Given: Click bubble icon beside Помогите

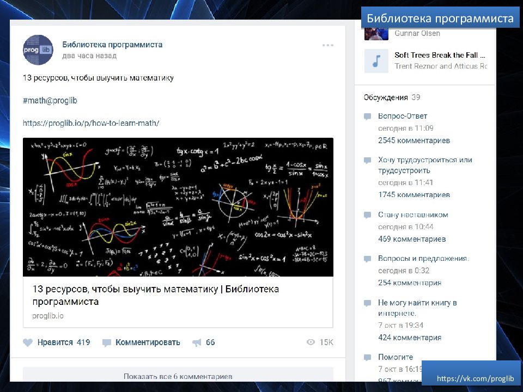Looking at the screenshot, I should point(367,357).
